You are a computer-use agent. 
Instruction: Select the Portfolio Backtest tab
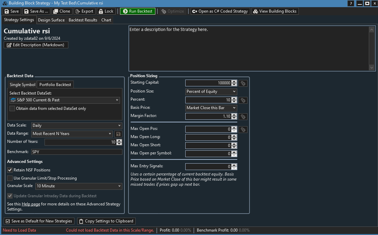55,85
